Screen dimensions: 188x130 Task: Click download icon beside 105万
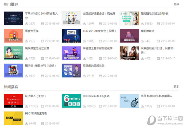tap(142, 106)
